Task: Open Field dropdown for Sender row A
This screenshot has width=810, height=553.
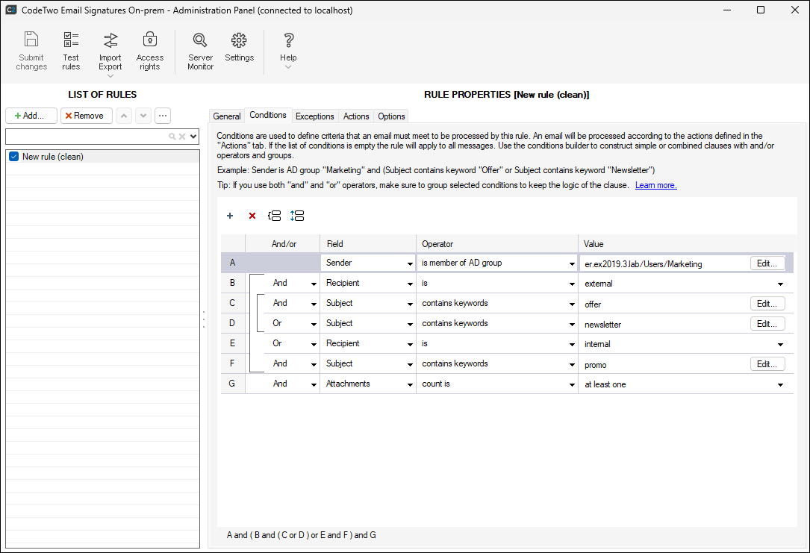Action: tap(410, 264)
